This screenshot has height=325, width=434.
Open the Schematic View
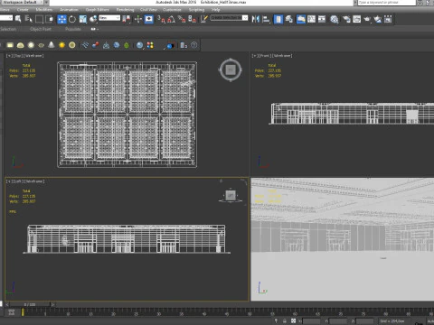point(322,19)
